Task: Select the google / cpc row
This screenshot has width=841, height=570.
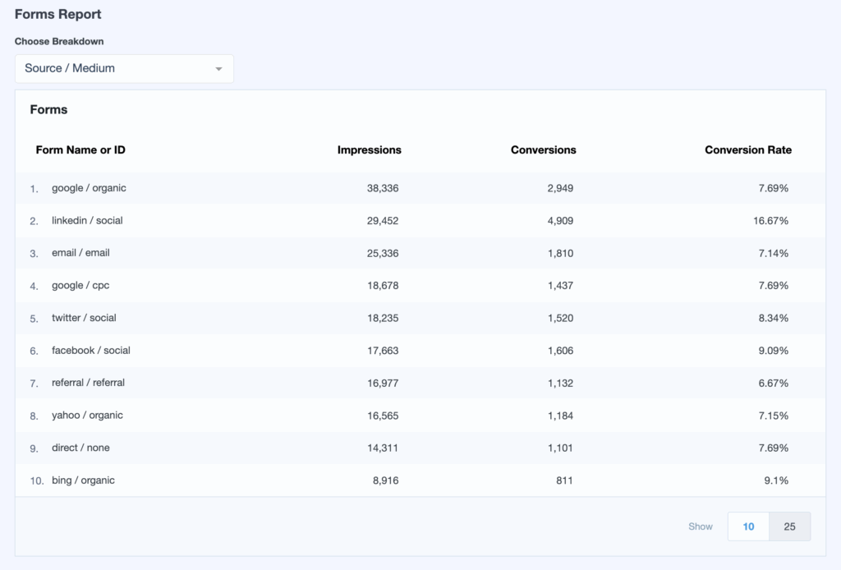Action: tap(80, 286)
